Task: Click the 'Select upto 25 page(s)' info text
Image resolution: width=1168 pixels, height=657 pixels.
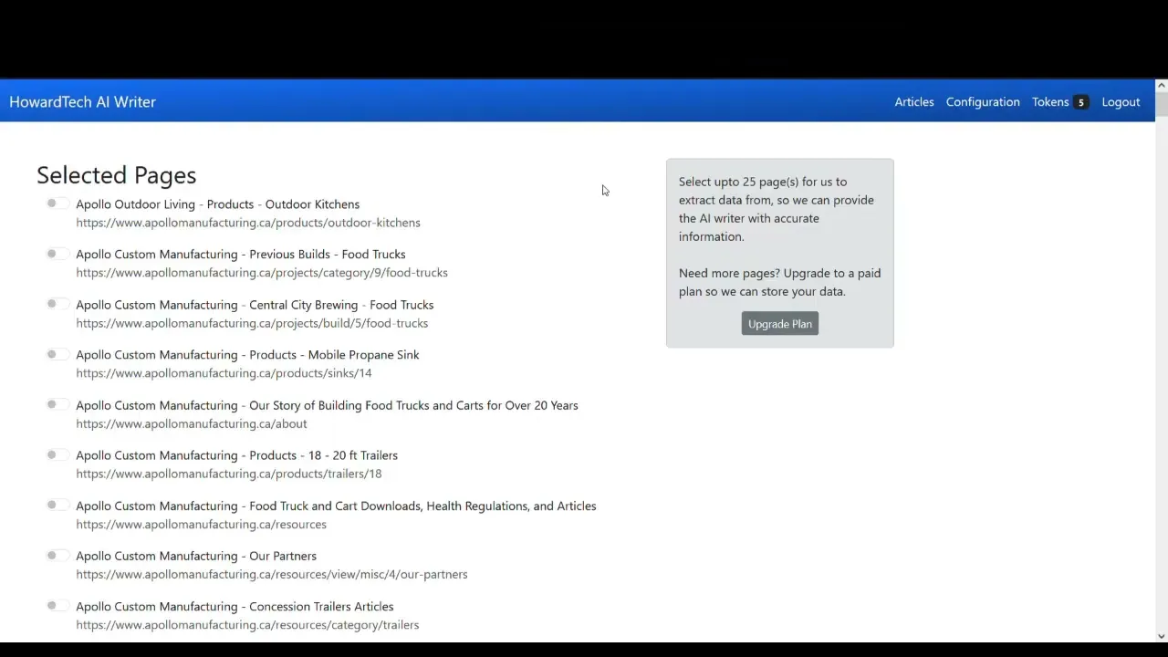Action: click(x=777, y=209)
